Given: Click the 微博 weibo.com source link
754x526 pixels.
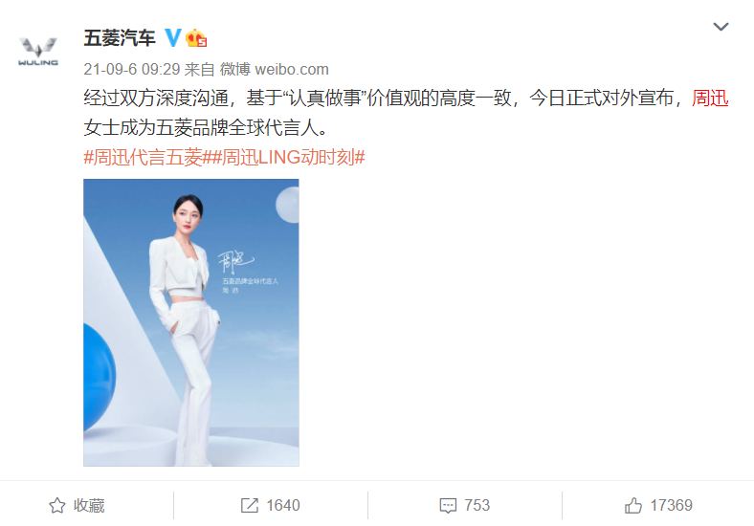Looking at the screenshot, I should pos(275,69).
